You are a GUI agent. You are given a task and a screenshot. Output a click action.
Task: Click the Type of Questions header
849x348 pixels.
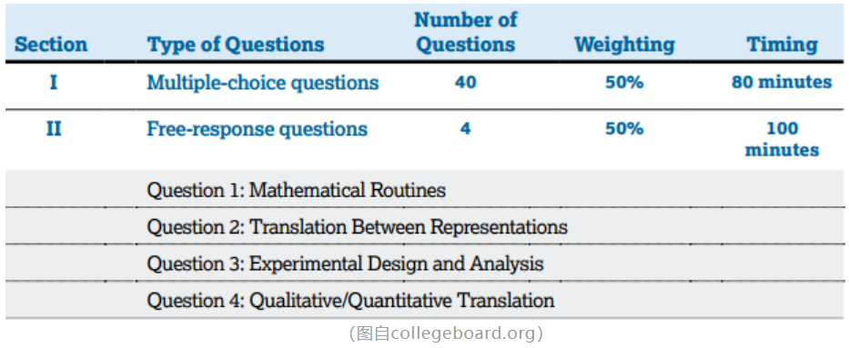pos(236,45)
